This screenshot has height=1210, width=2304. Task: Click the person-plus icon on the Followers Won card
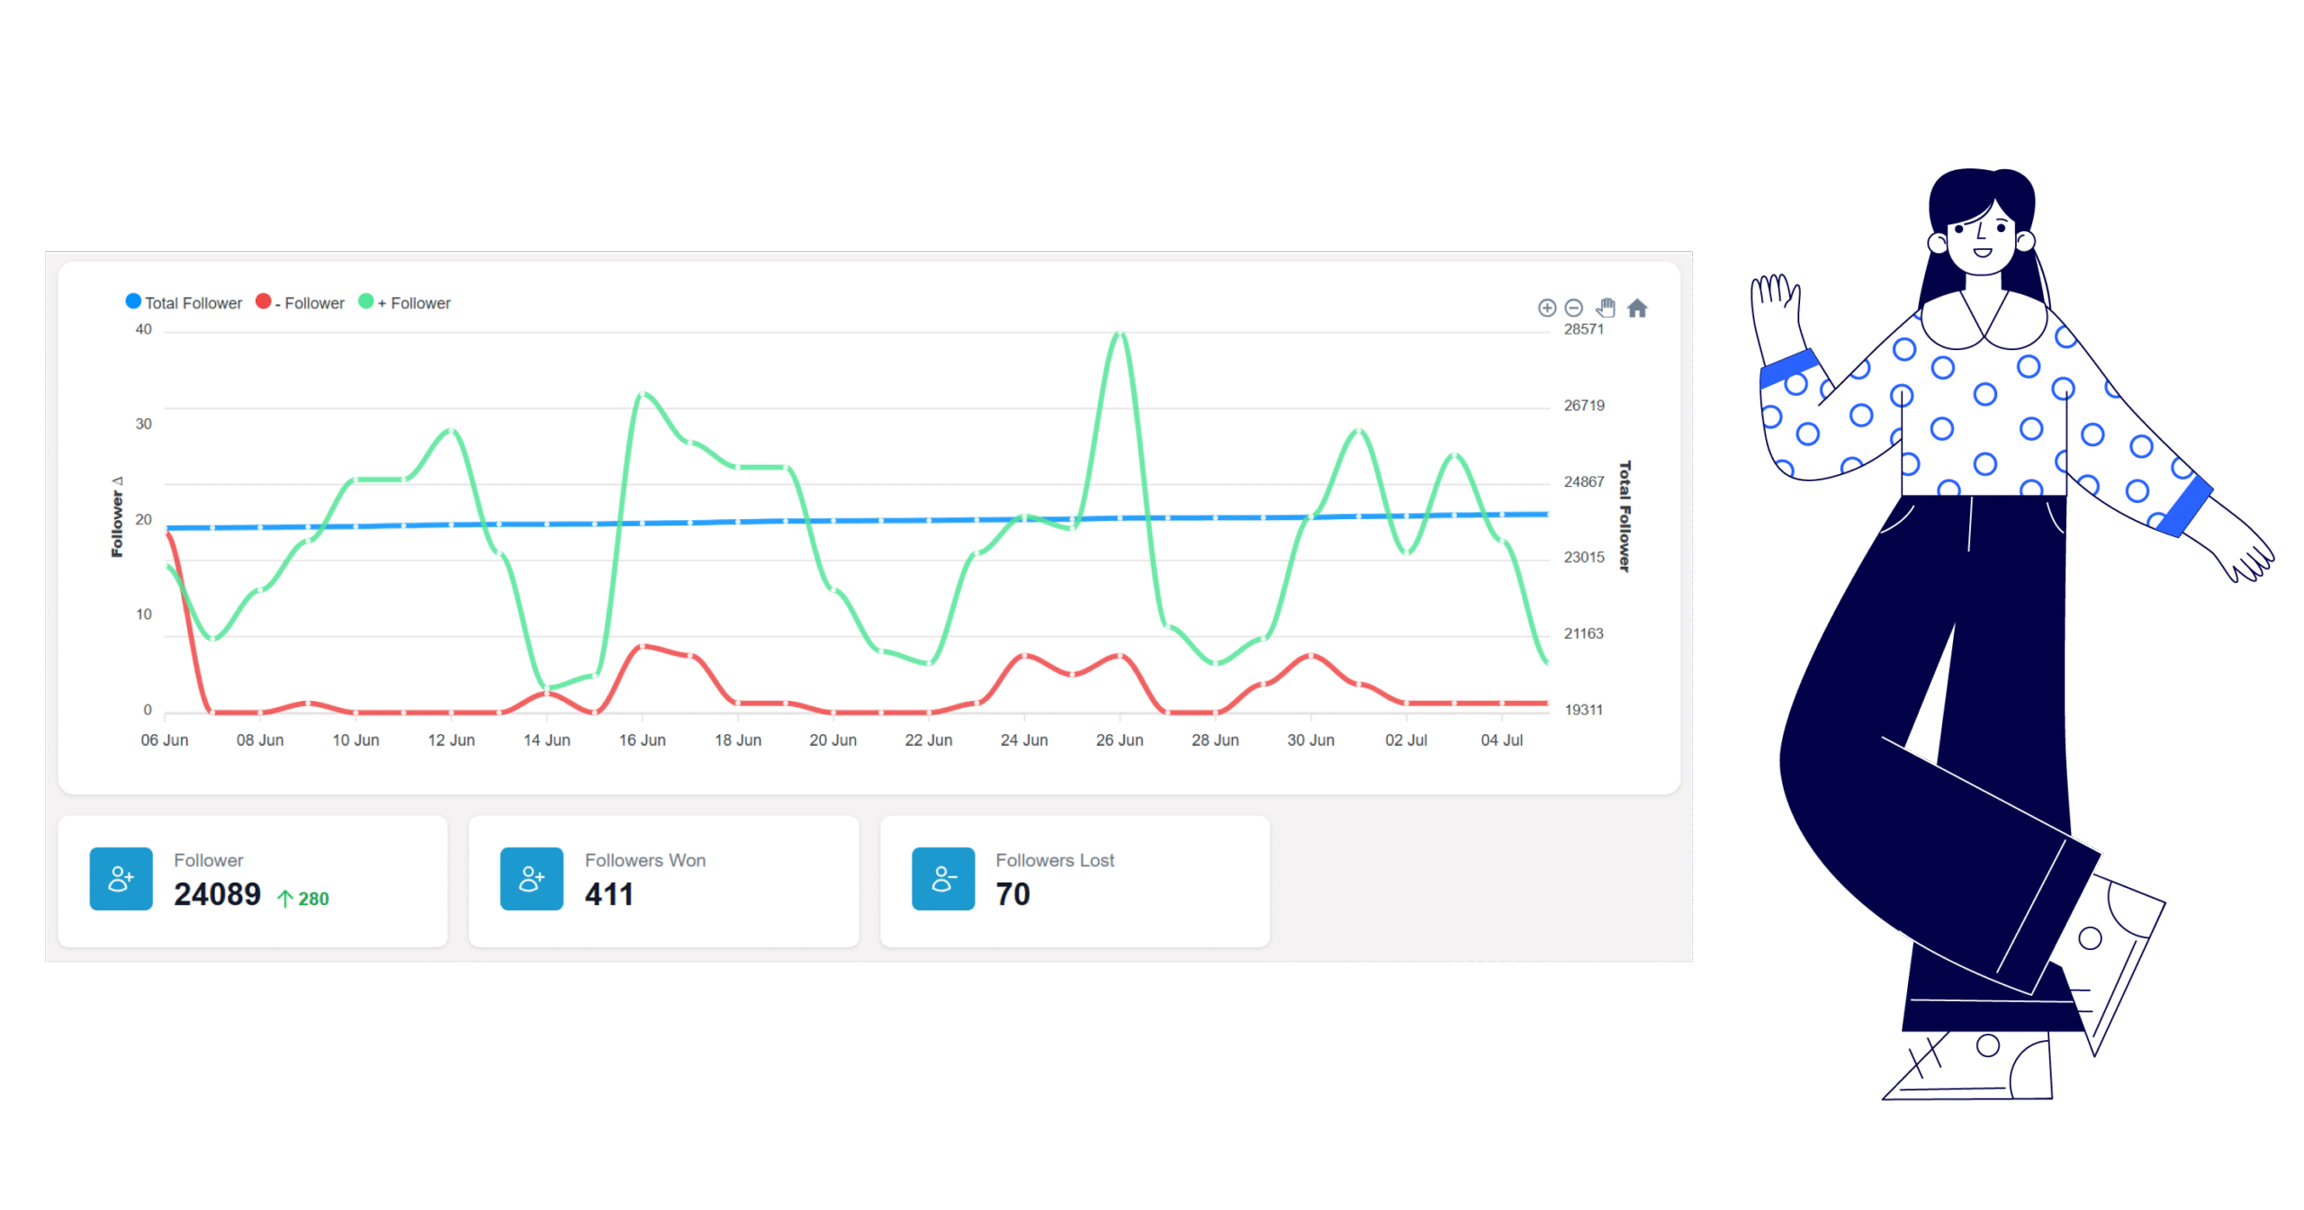point(532,879)
